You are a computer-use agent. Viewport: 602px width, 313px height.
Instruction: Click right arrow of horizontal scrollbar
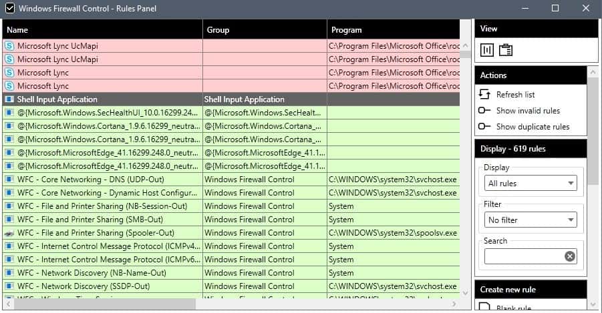point(454,304)
